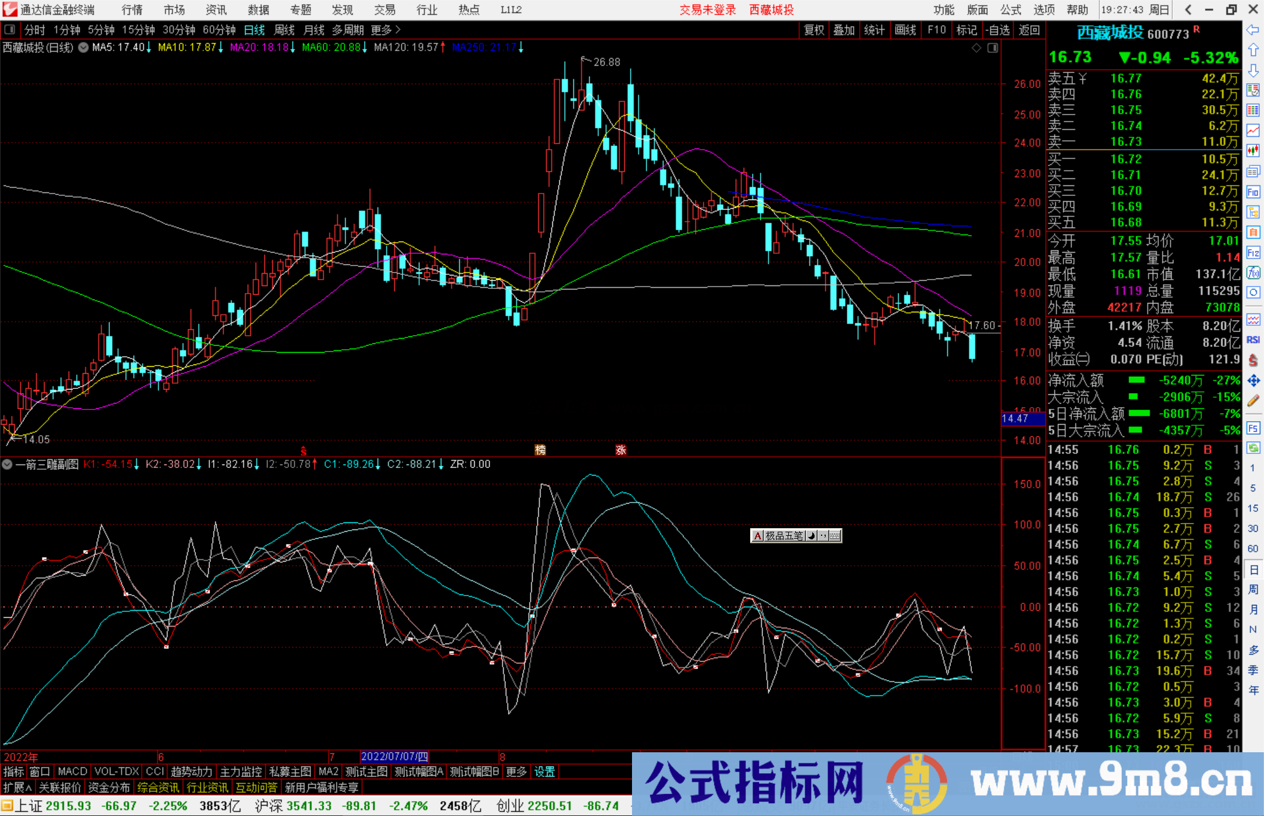Select the 季 quarterly period in sidebar

1253,670
